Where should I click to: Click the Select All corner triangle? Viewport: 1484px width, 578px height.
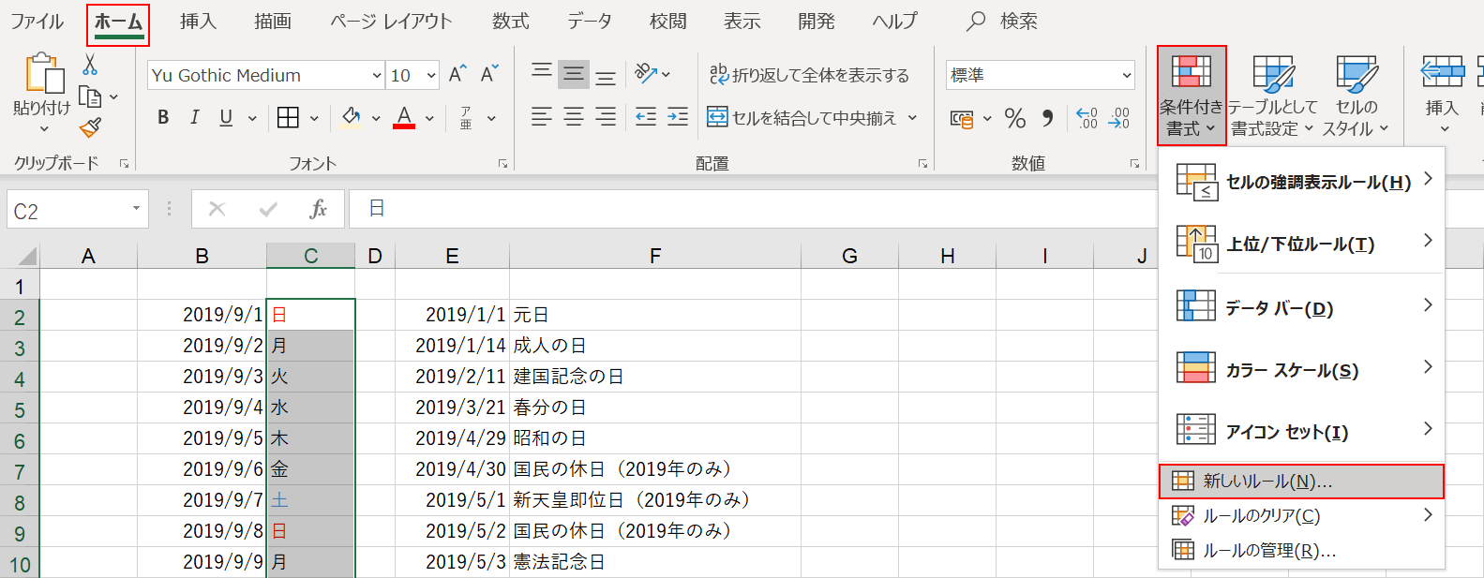27,256
